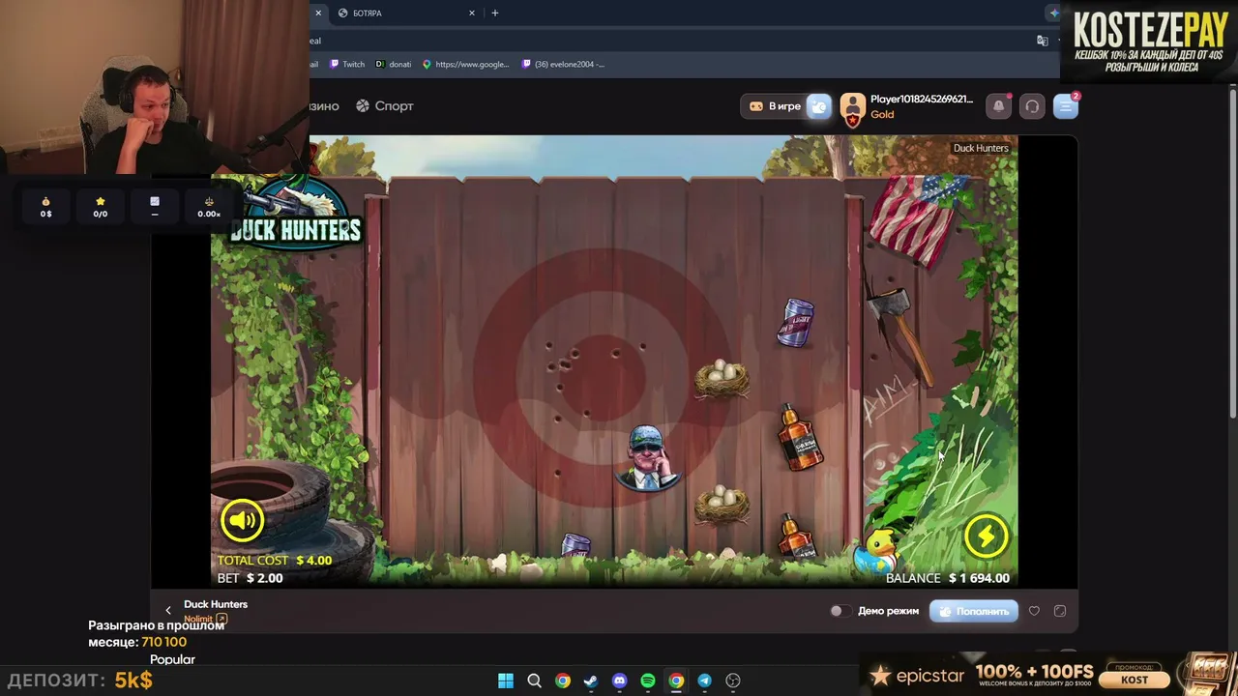
Task: Open the player avatar profile
Action: coord(852,108)
